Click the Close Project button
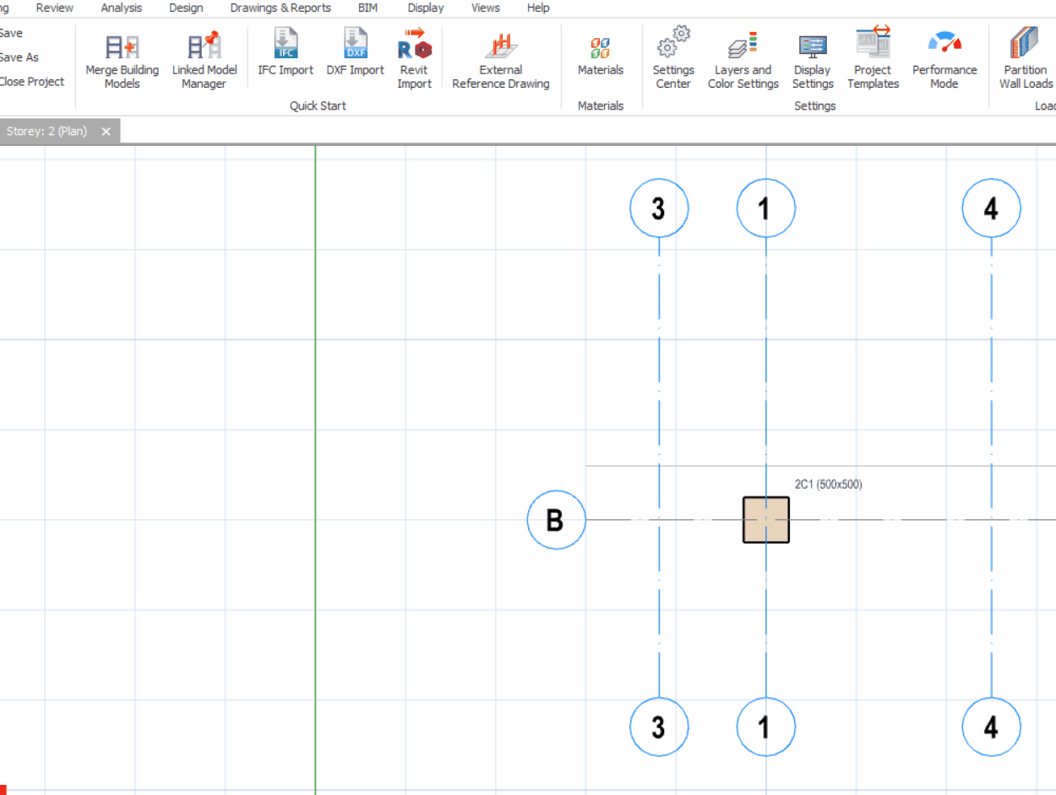The image size is (1056, 795). 31,82
